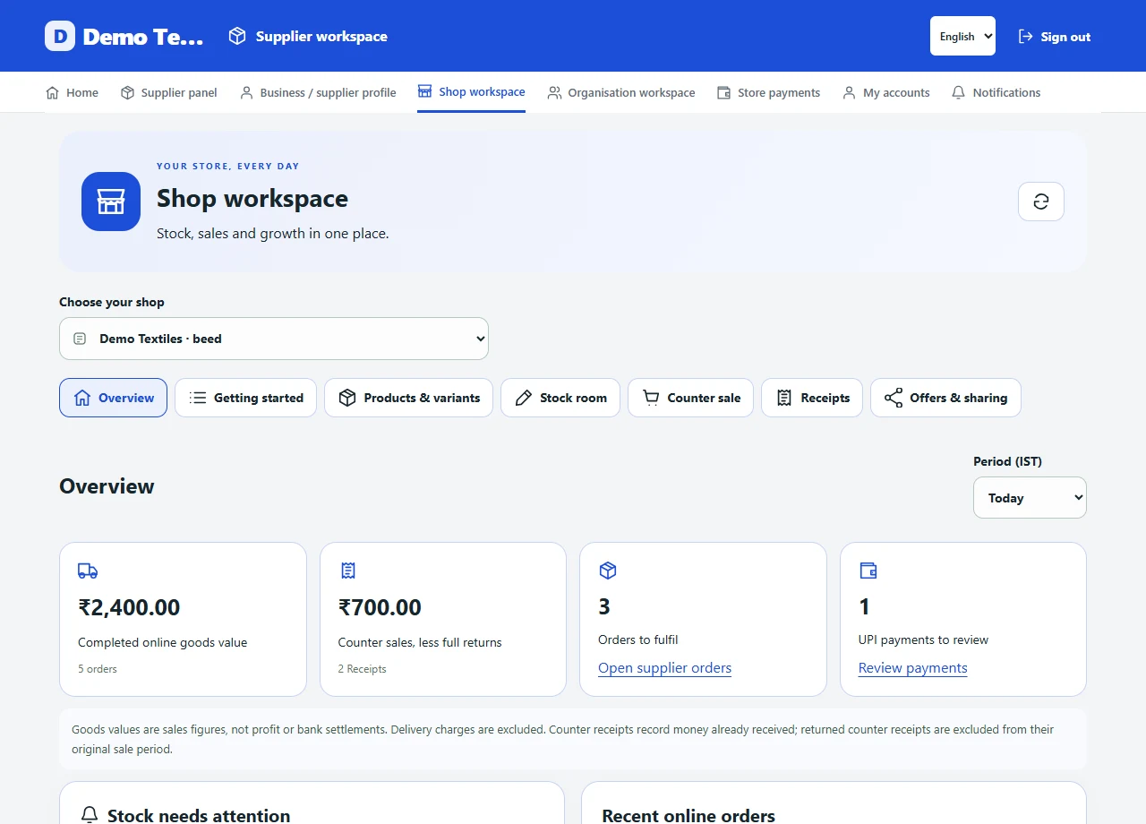Switch to the Receipts tab
The width and height of the screenshot is (1146, 824).
812,398
